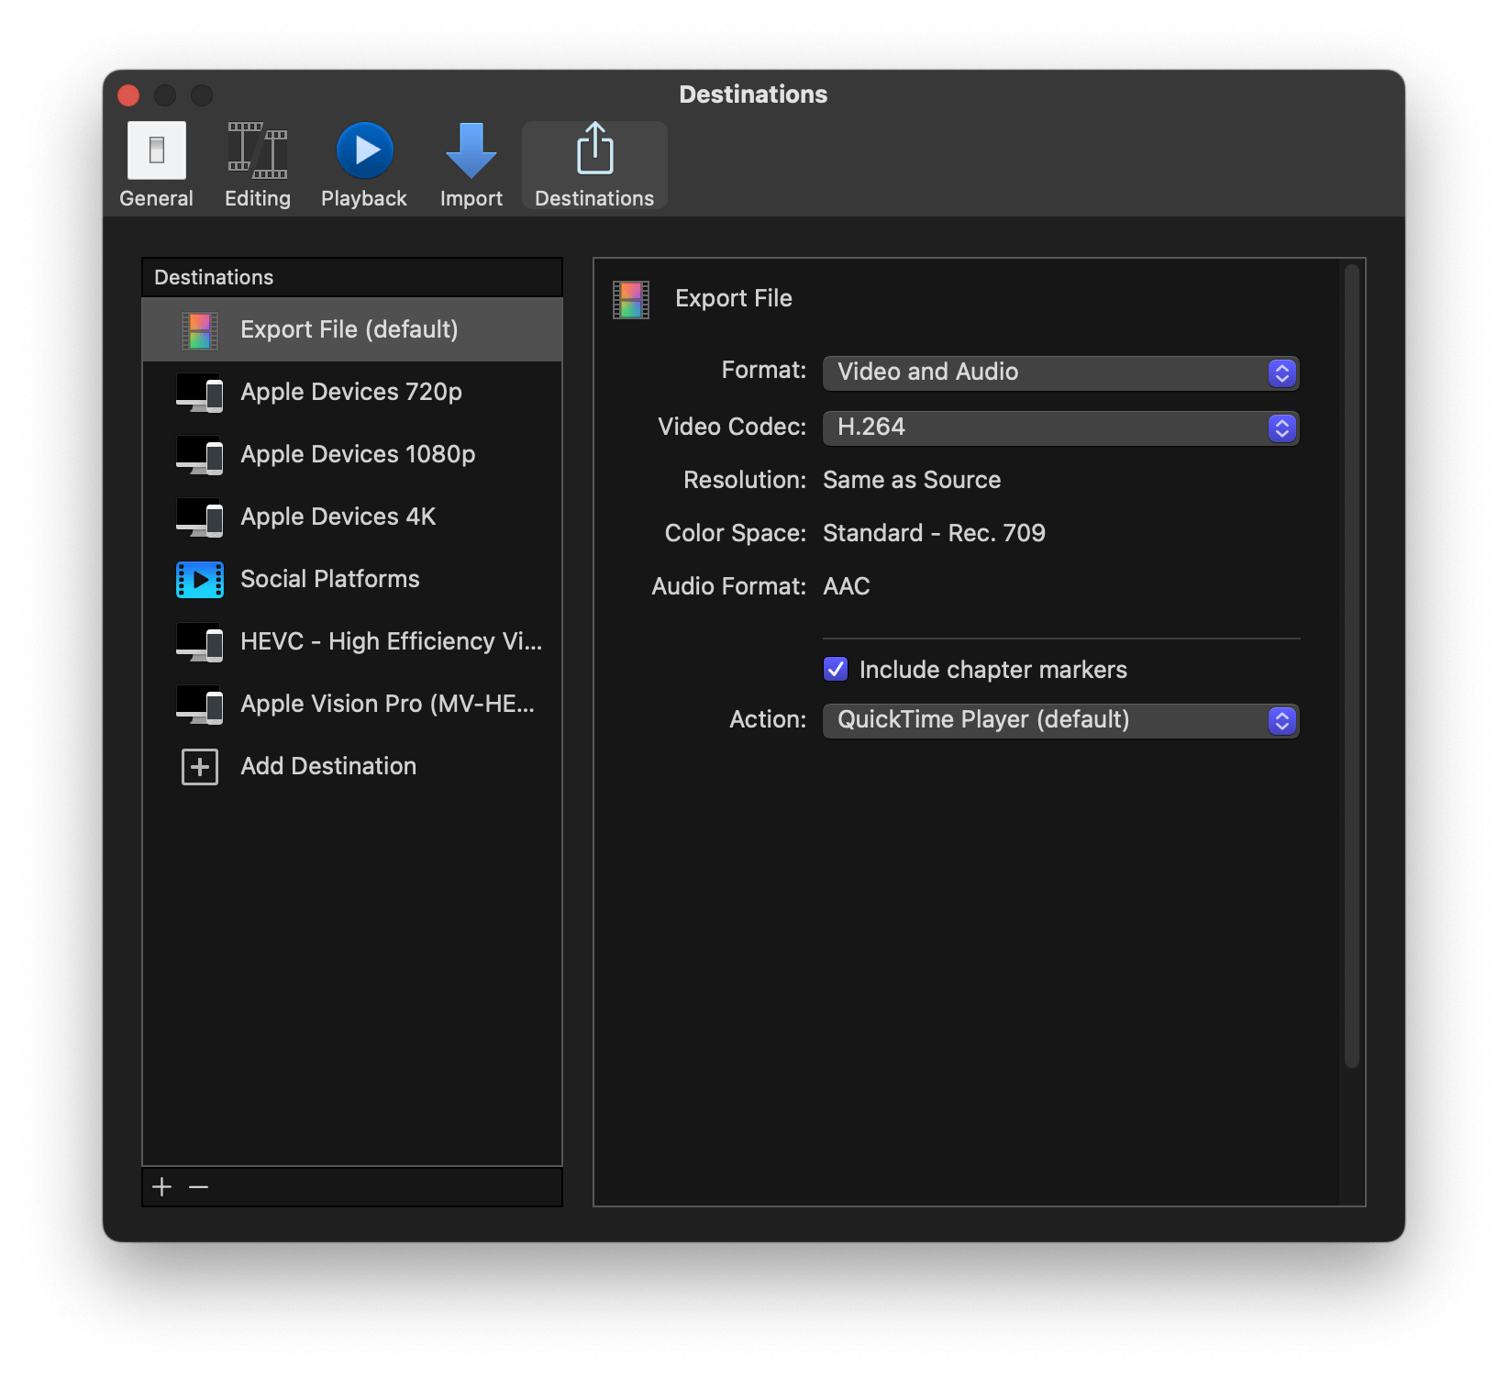Select Social Platforms destination
Viewport: 1508px width, 1378px height.
click(352, 580)
